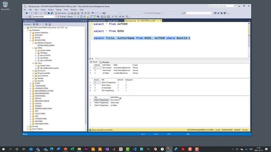271x152 pixels.
Task: Open the File menu
Action: [25, 10]
